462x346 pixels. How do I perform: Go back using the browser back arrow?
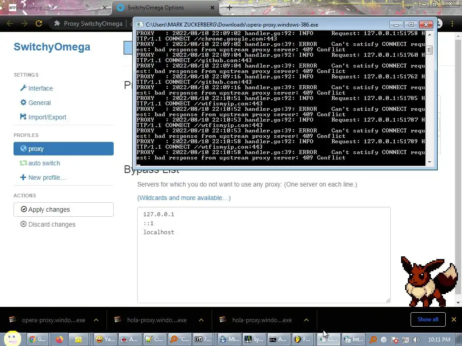(x=10, y=23)
